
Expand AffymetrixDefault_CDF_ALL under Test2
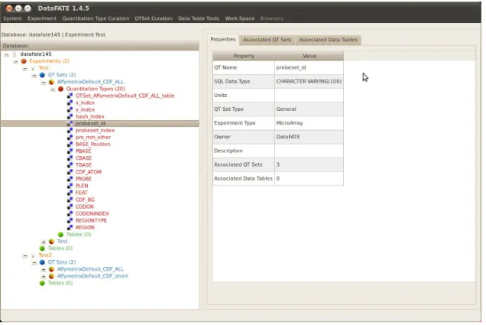pyautogui.click(x=44, y=269)
